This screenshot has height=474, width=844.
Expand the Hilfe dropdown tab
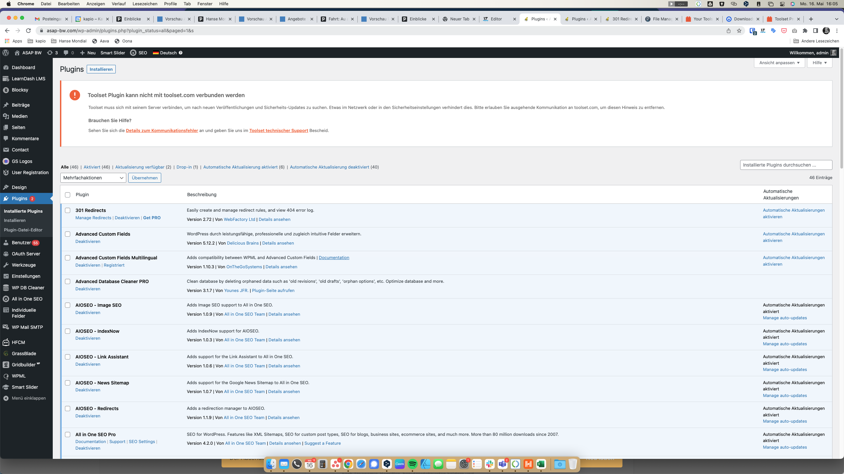point(819,63)
